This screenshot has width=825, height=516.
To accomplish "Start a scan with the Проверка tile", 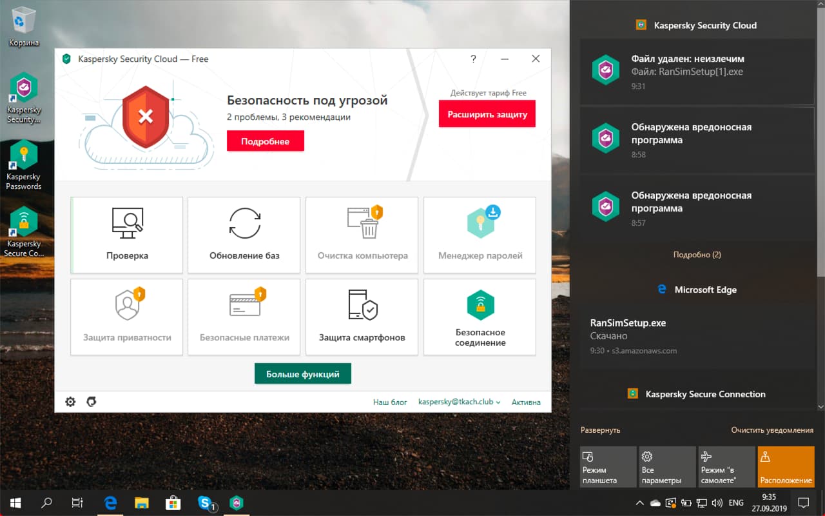I will [126, 234].
